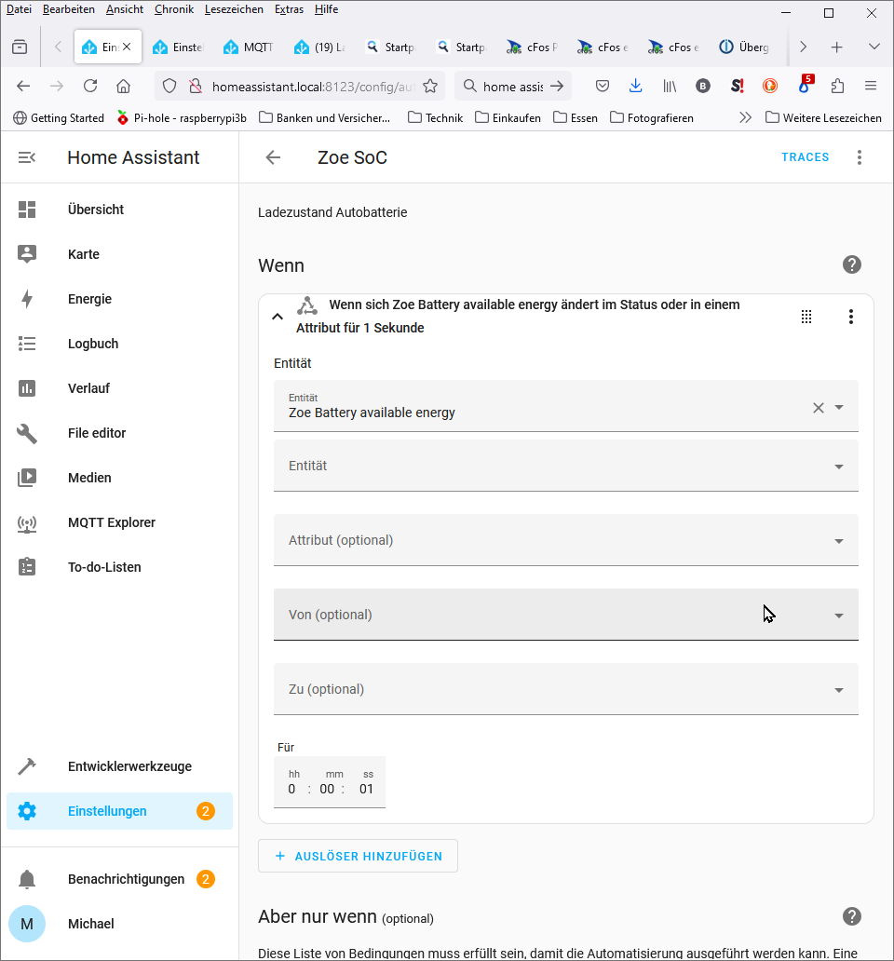
Task: Grab the trigger reorder handle icon
Action: (806, 317)
